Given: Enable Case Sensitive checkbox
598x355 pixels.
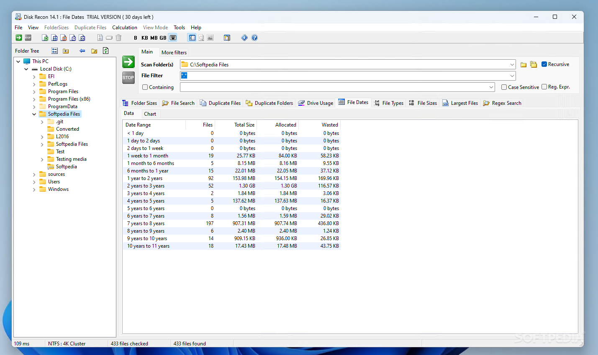Looking at the screenshot, I should (x=504, y=87).
